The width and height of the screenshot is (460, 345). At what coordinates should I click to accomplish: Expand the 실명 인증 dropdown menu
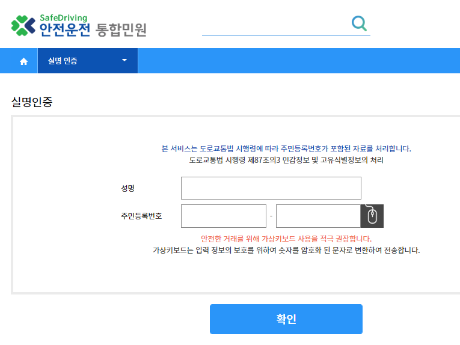click(x=88, y=61)
